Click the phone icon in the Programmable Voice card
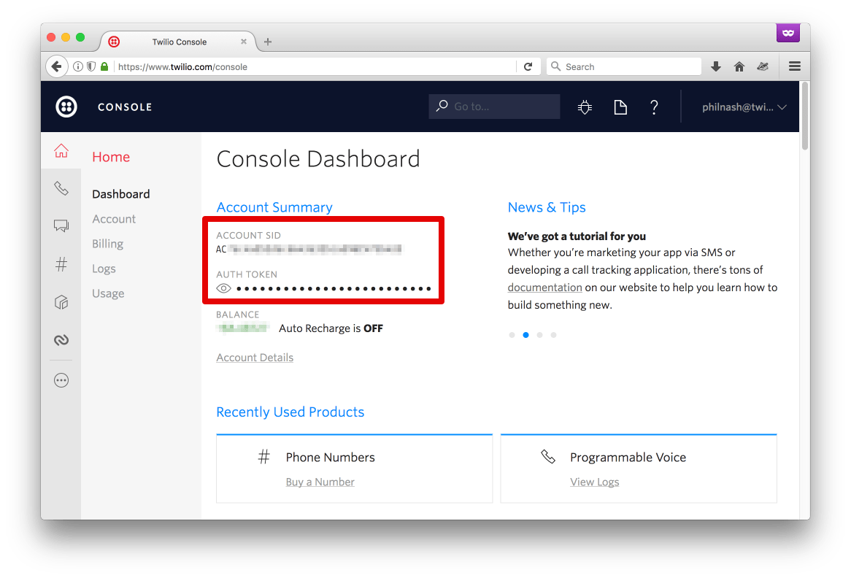Viewport: 851px width, 578px height. point(548,457)
